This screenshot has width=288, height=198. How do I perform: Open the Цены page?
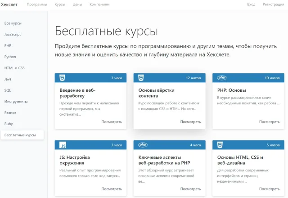point(77,4)
